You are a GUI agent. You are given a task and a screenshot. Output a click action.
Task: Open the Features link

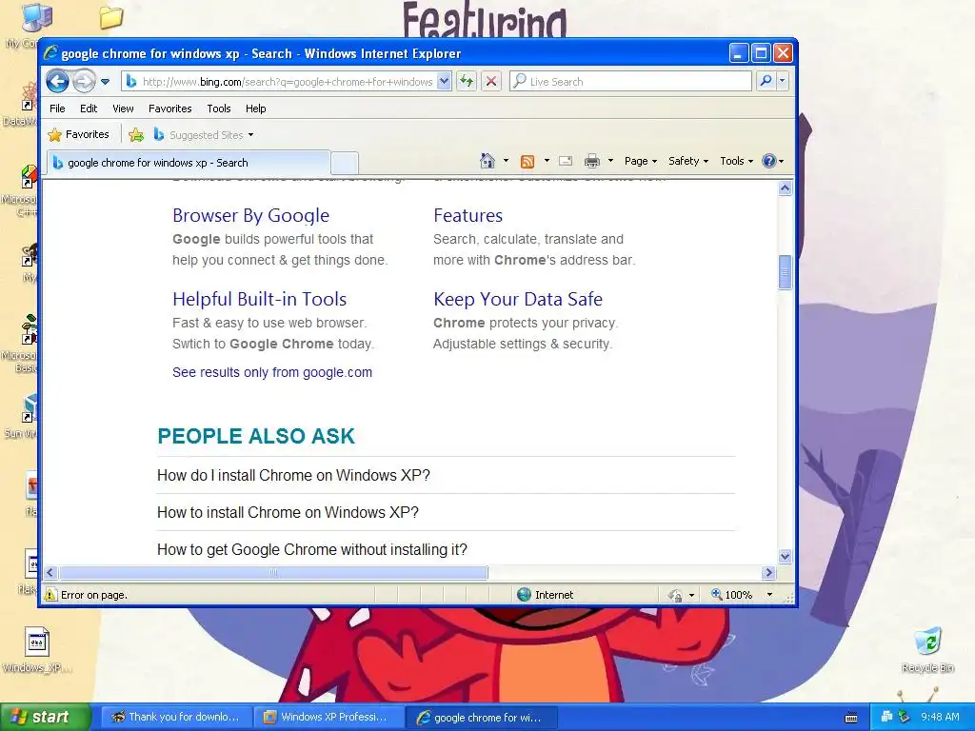coord(468,215)
